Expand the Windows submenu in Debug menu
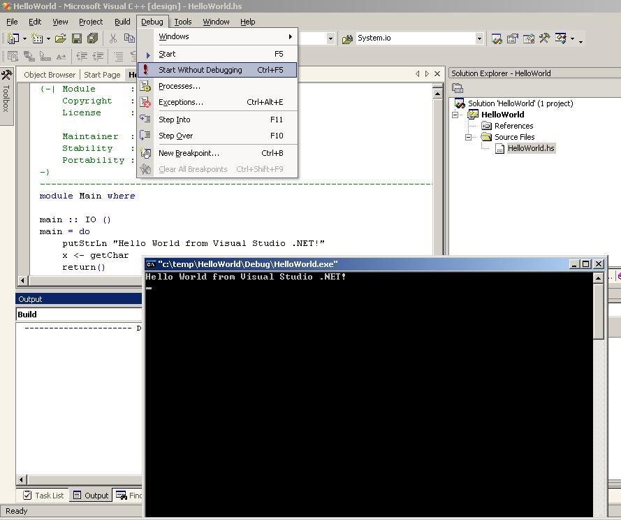 (217, 36)
